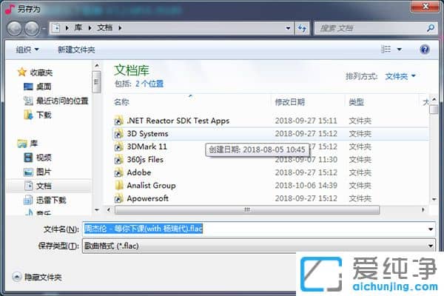Open the 排列方式 文件夹 arrangement dropdown
The width and height of the screenshot is (444, 296).
(x=400, y=76)
